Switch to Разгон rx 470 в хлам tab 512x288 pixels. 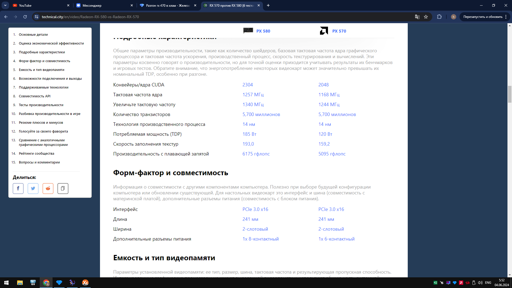click(x=168, y=5)
